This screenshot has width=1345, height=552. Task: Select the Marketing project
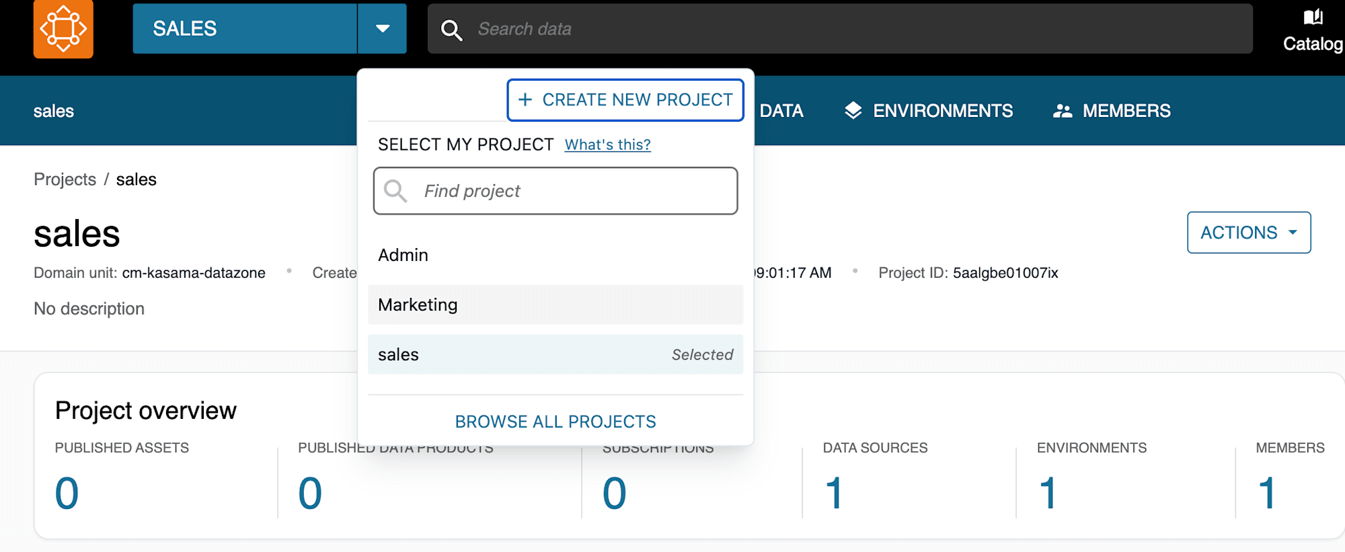click(x=555, y=305)
